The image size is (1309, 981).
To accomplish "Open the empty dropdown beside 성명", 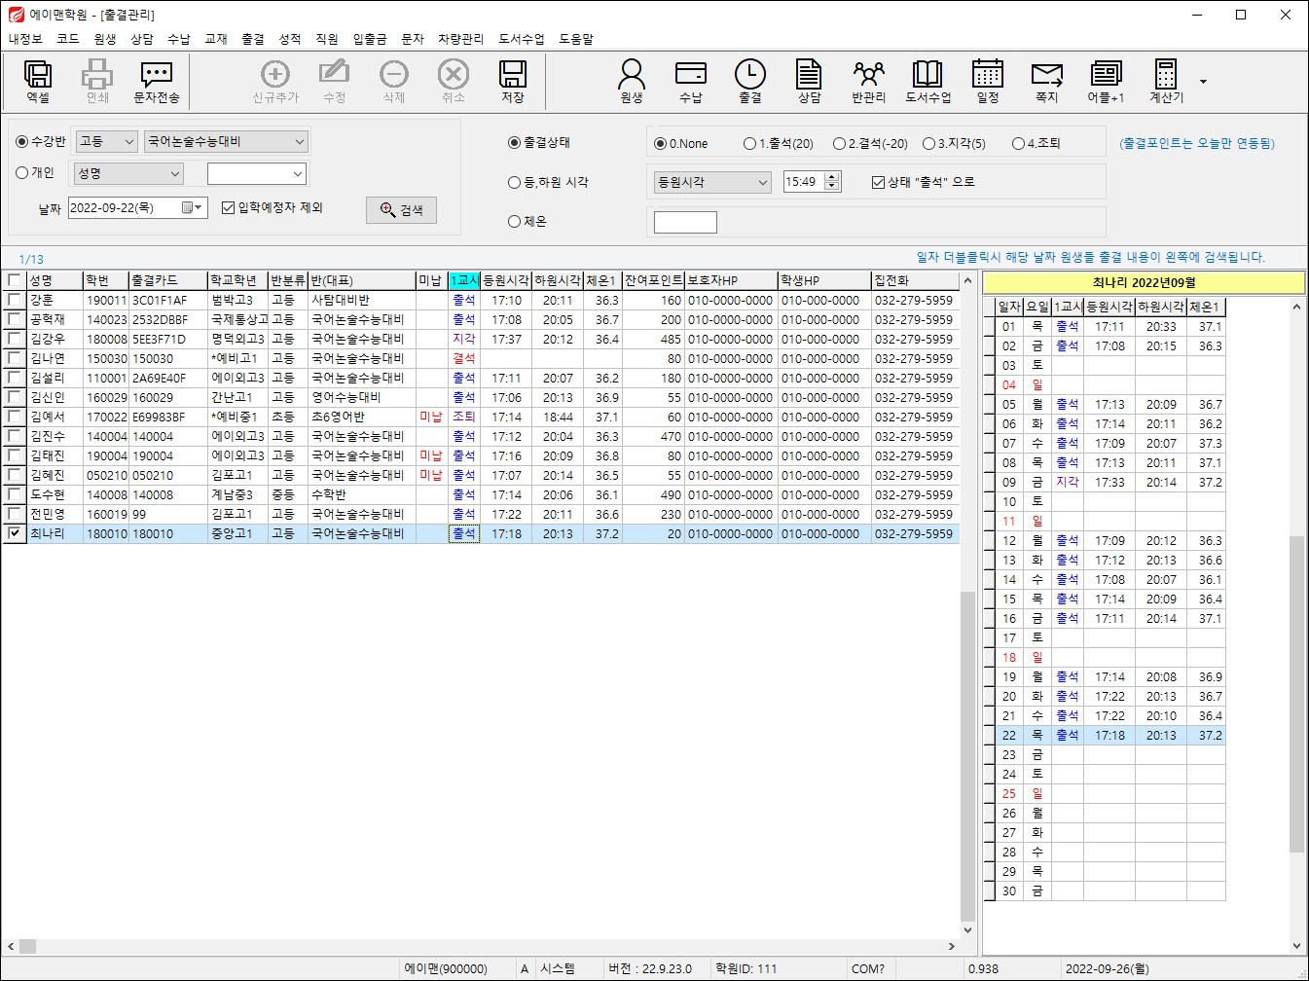I will pyautogui.click(x=257, y=173).
